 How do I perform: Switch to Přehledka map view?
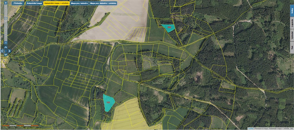point(18,3)
